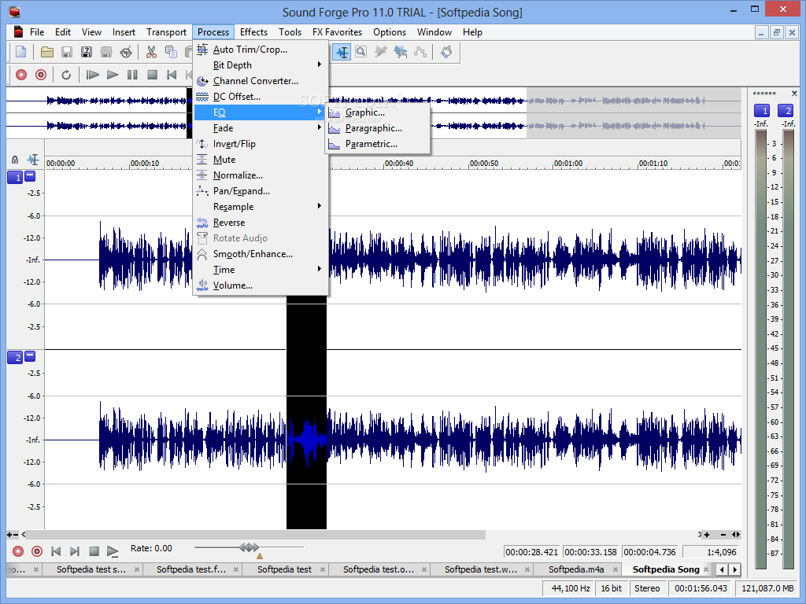Select the Event tool icon
Screen dimensions: 806x604
coord(401,52)
